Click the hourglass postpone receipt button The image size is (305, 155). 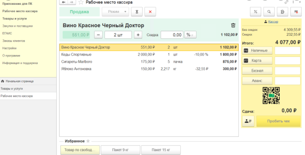click(137, 12)
